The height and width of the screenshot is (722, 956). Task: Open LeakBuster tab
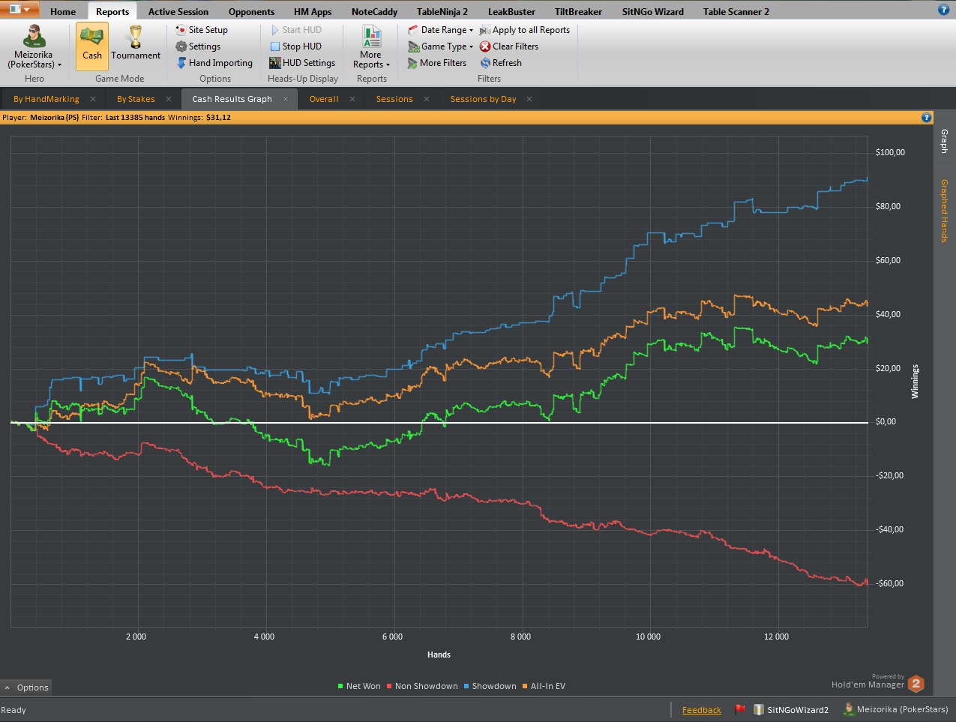coord(511,11)
